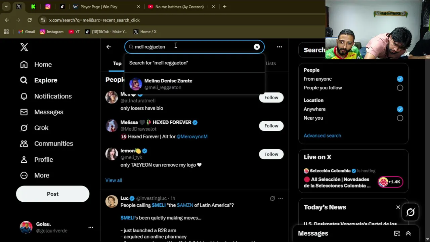Open @allnaturalmeli profile avatar

(112, 97)
